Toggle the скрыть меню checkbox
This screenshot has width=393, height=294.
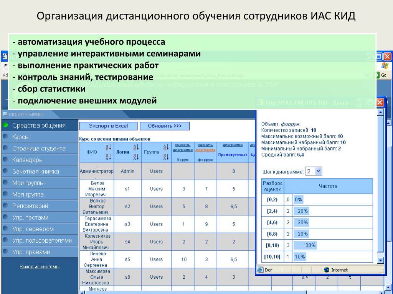5,114
